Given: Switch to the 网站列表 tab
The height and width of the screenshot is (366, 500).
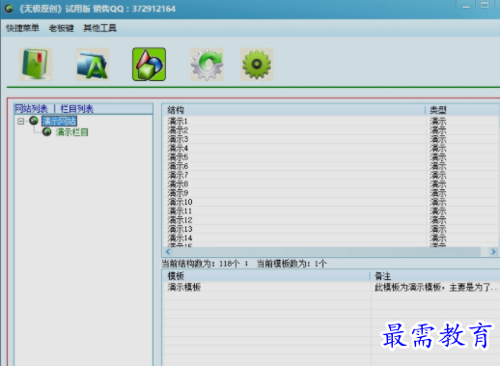Looking at the screenshot, I should (x=31, y=109).
